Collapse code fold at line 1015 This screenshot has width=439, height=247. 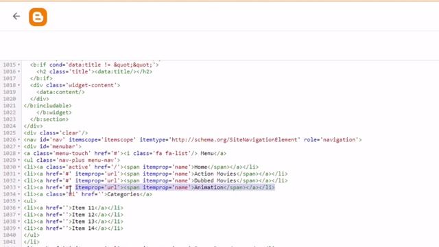point(19,64)
